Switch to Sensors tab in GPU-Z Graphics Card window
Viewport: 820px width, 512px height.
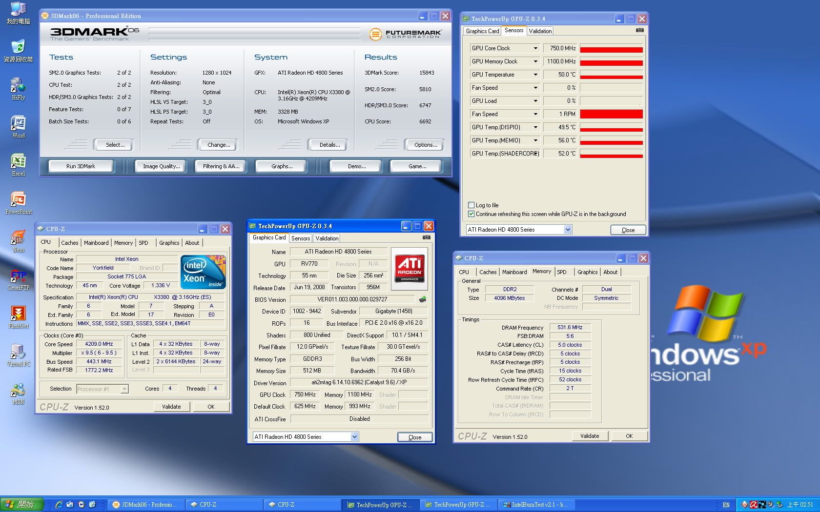pyautogui.click(x=301, y=238)
